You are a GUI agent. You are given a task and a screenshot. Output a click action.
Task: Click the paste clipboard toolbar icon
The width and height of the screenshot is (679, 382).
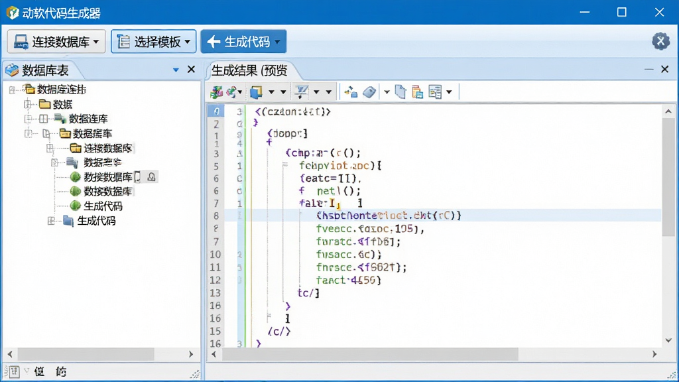417,92
